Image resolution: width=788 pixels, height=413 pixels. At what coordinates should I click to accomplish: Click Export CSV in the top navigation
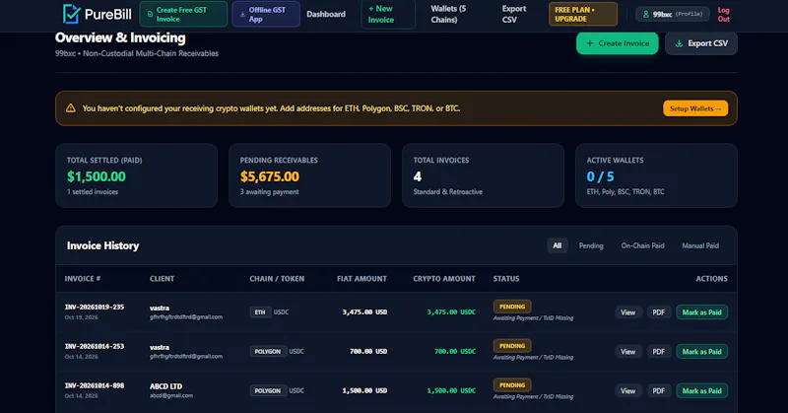coord(514,14)
